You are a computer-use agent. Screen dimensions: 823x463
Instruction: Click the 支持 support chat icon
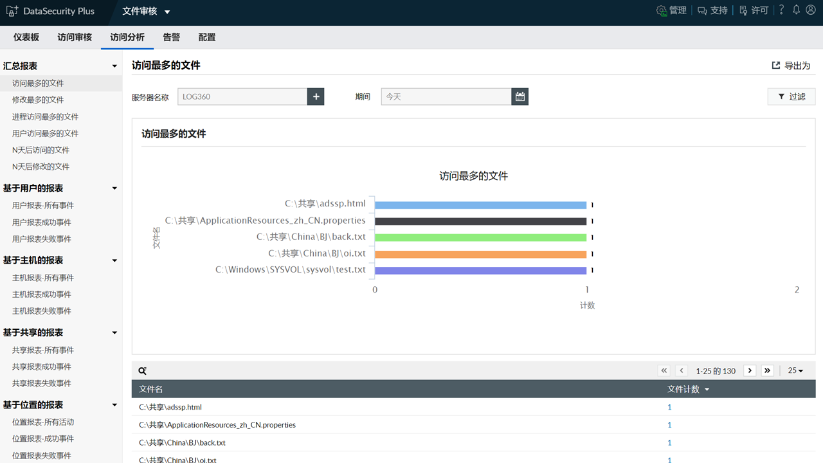701,10
